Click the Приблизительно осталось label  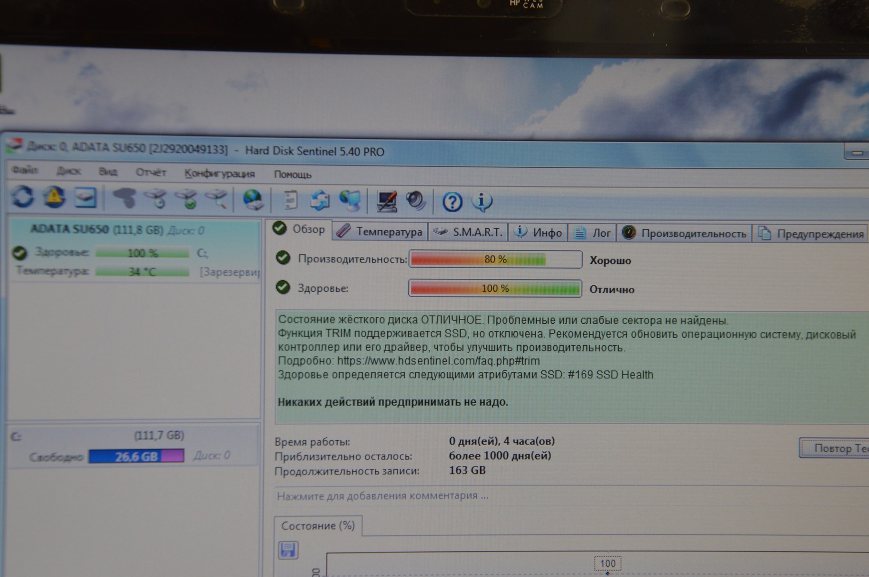pyautogui.click(x=343, y=456)
